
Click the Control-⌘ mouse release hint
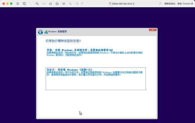pyautogui.click(x=179, y=4)
